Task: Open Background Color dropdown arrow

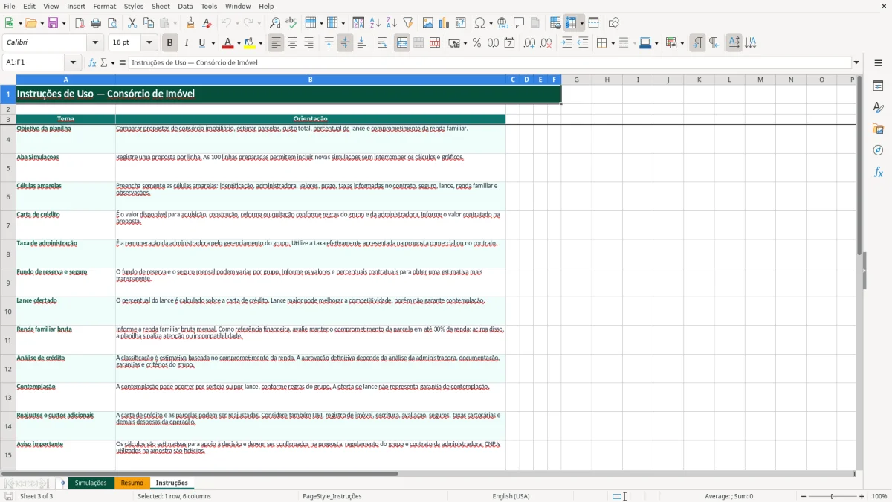Action: [260, 43]
